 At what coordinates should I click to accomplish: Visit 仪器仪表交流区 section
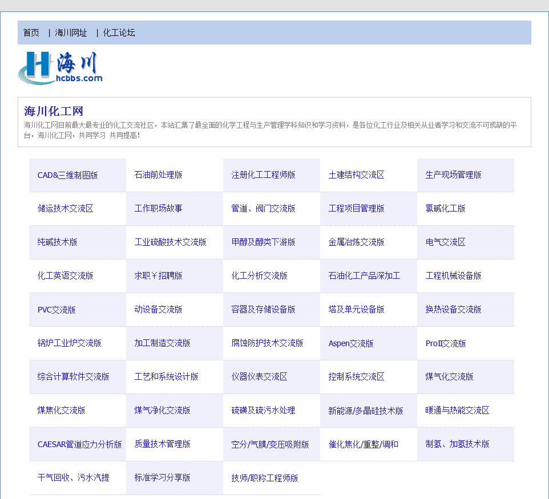[x=259, y=376]
